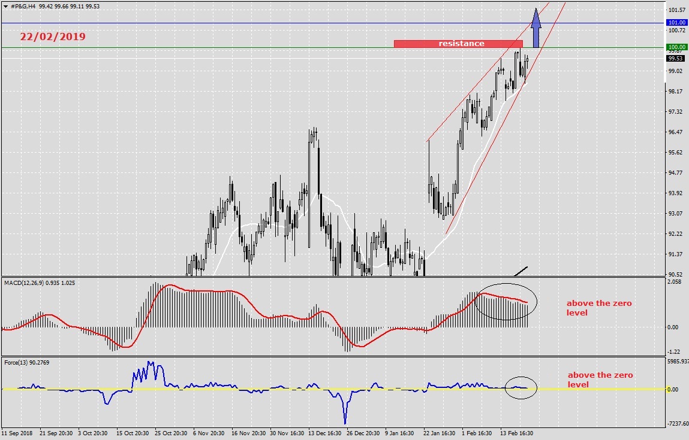Screen dimensions: 689x440
Task: Click the green 100.00 price level tag
Action: click(x=677, y=47)
